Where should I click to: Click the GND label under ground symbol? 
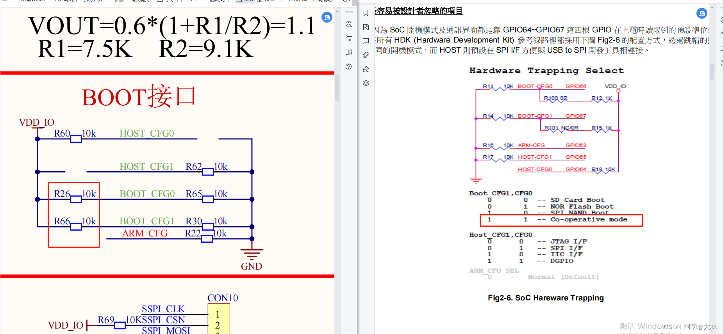pyautogui.click(x=252, y=266)
